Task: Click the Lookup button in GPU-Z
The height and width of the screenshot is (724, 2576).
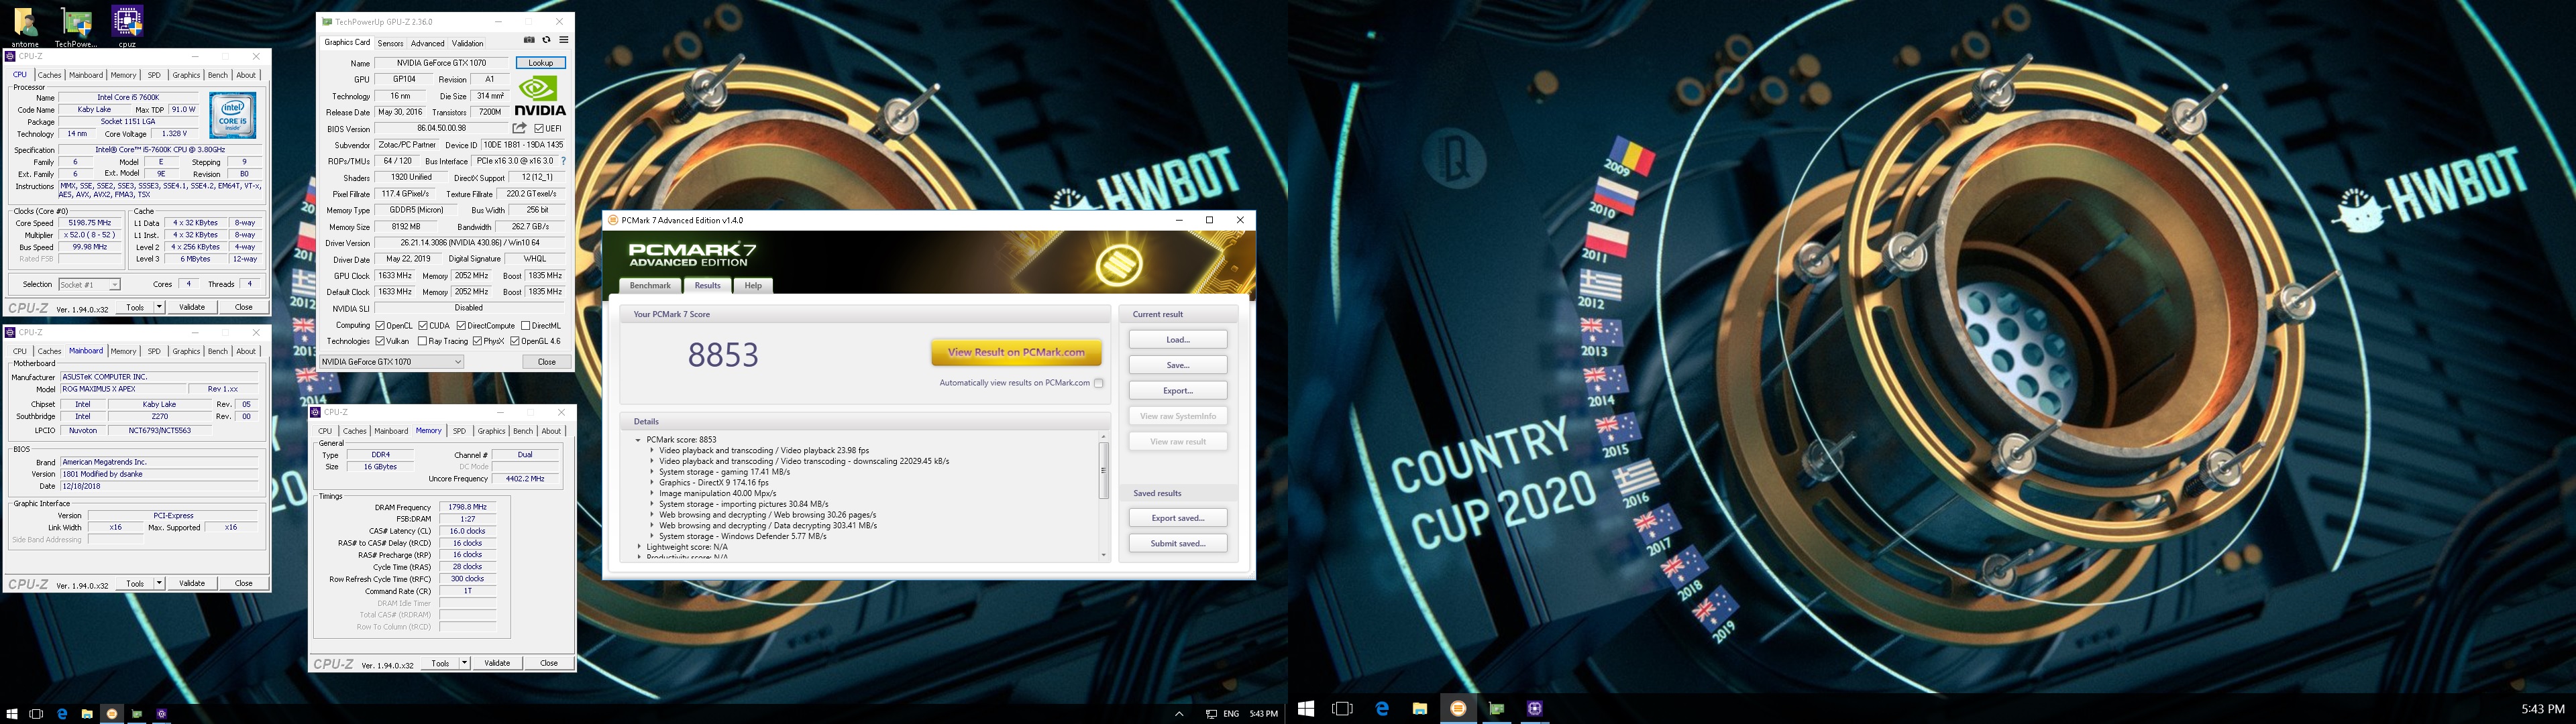Action: [x=541, y=63]
